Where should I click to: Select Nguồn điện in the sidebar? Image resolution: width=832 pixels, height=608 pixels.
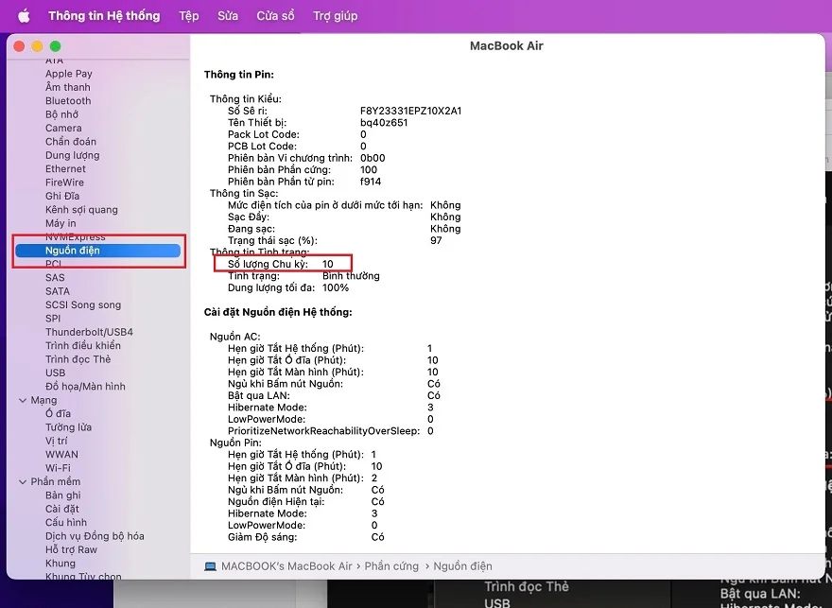tap(72, 251)
